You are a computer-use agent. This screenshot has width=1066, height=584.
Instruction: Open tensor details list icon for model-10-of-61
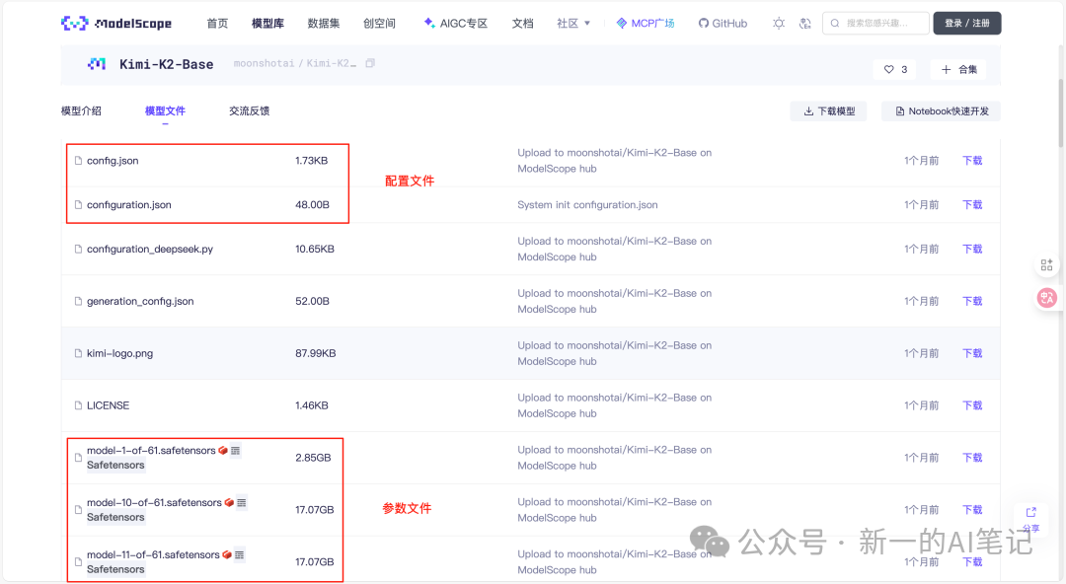tap(242, 502)
